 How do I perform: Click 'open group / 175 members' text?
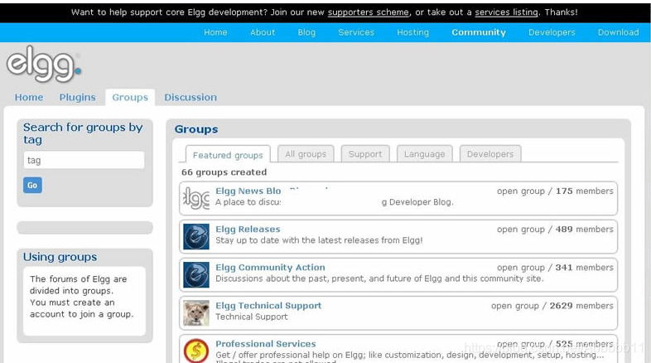[555, 191]
